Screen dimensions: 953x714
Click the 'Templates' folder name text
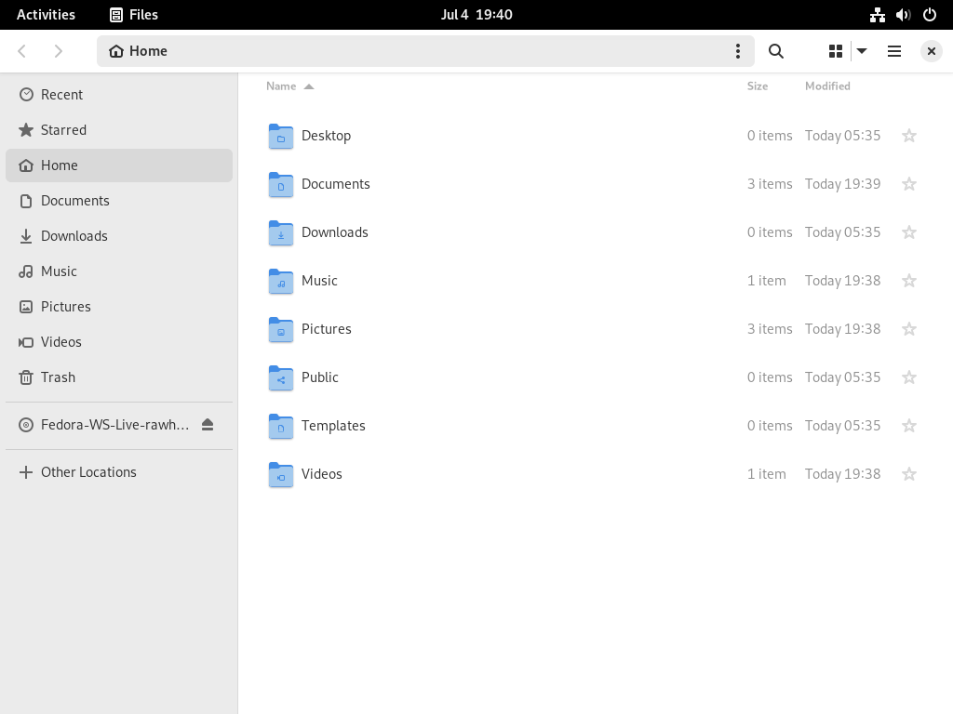tap(333, 426)
